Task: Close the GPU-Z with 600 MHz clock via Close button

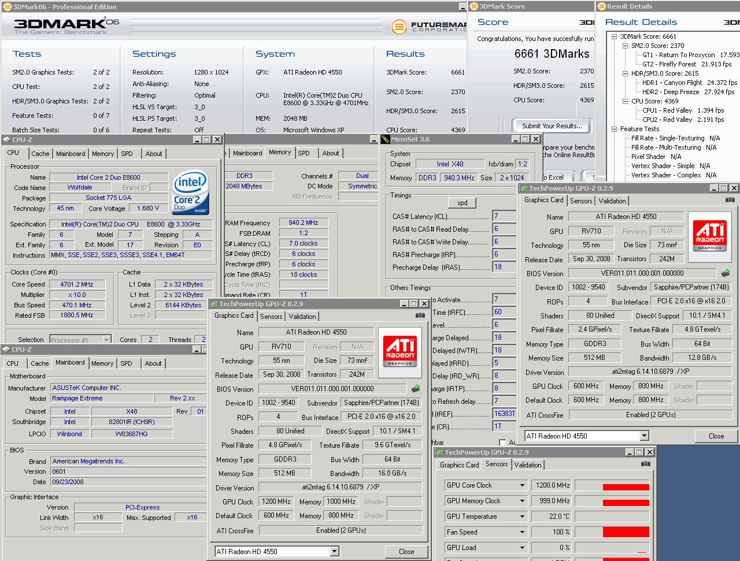Action: 716,436
